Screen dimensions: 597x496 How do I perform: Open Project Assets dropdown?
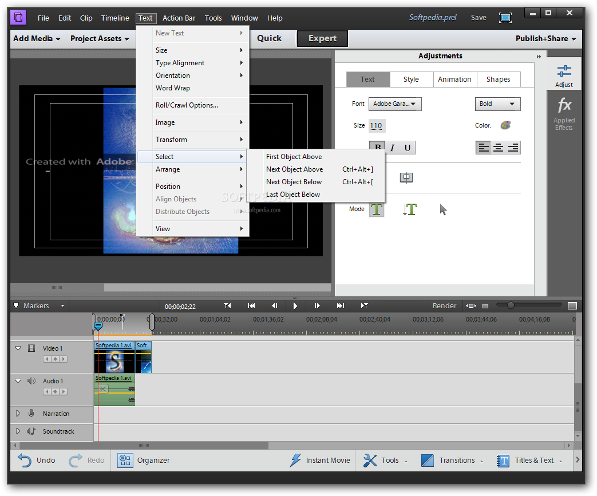click(x=100, y=39)
